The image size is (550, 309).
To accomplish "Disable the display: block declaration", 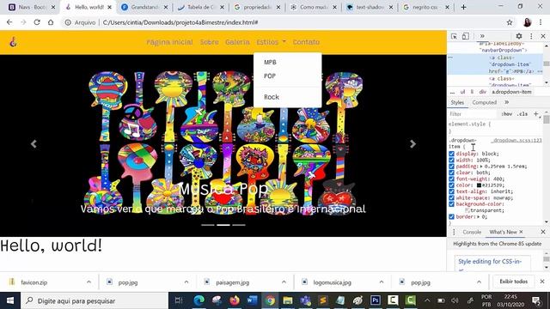I will point(451,154).
